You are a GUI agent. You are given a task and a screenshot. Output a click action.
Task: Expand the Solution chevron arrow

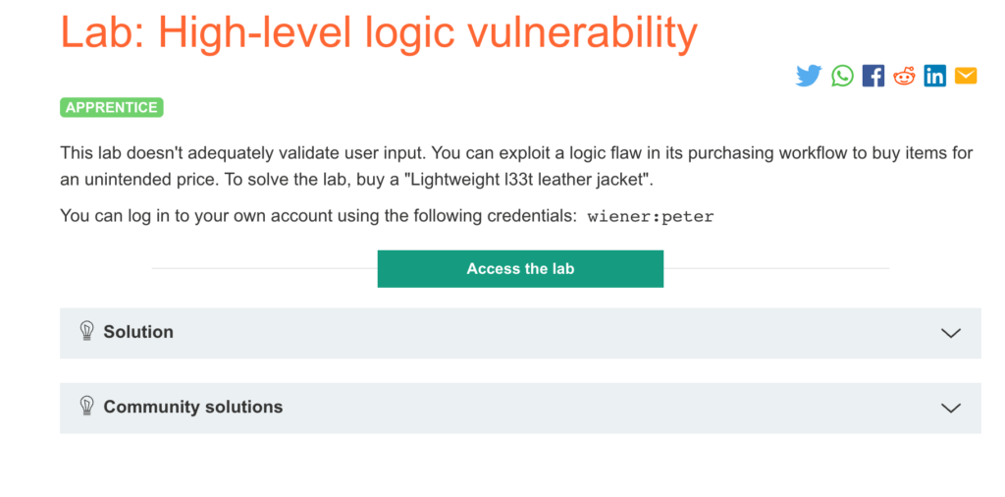950,333
